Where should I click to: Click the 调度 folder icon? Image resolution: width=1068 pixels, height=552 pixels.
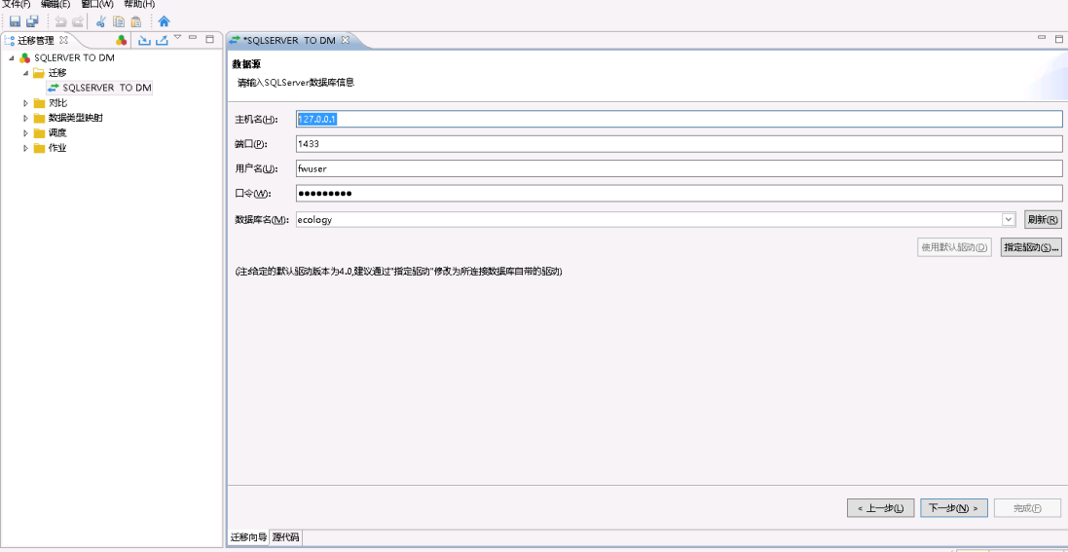pyautogui.click(x=39, y=132)
